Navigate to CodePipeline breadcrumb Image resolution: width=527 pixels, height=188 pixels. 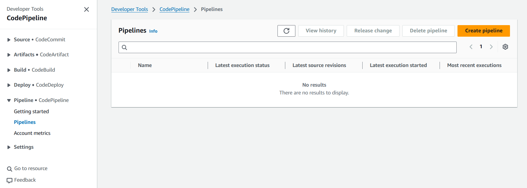[x=175, y=9]
